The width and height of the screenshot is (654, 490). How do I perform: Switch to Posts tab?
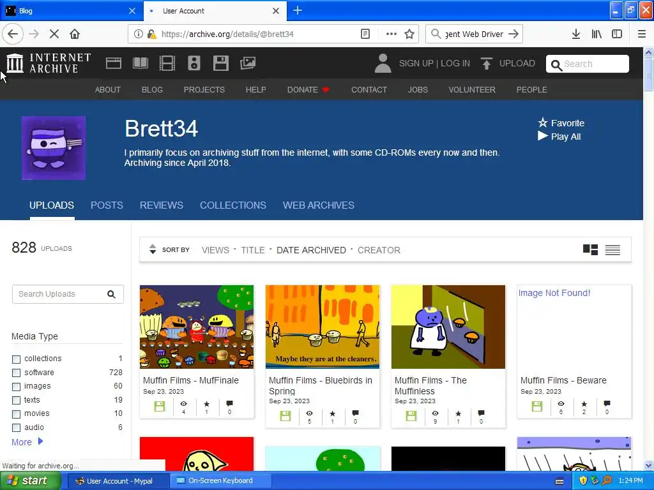(107, 205)
